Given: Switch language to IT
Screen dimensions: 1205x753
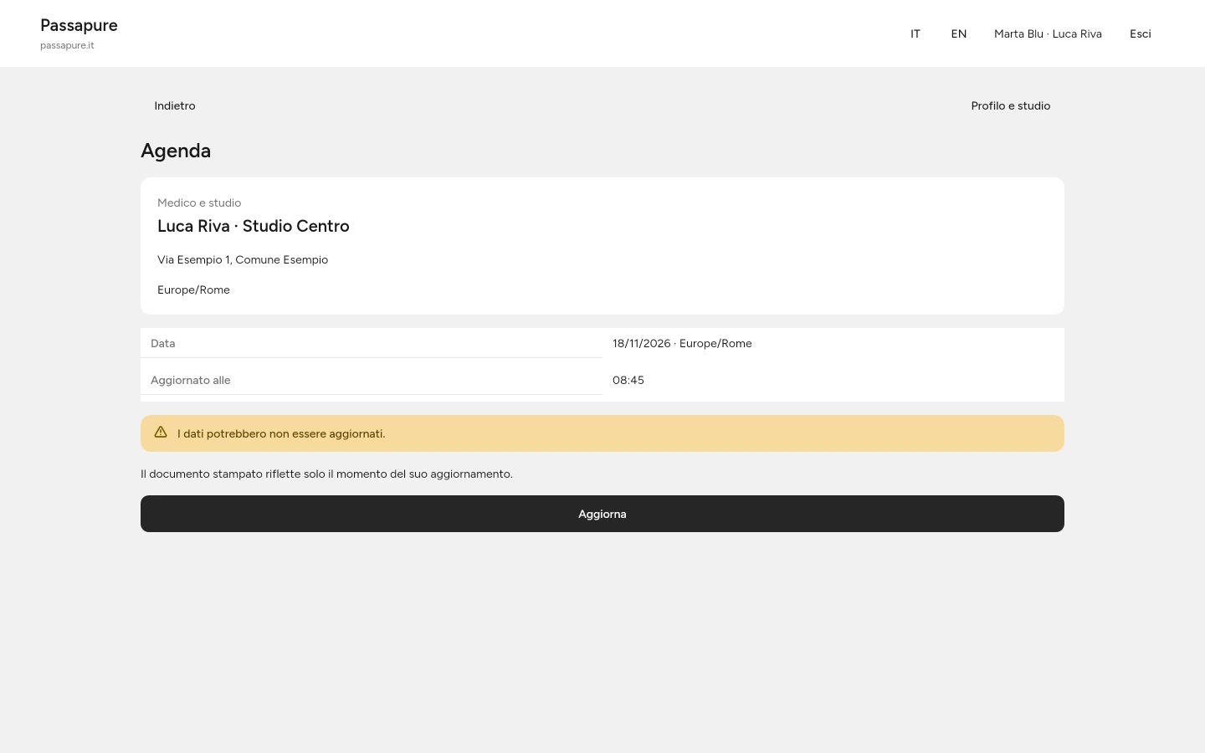Looking at the screenshot, I should 915,33.
